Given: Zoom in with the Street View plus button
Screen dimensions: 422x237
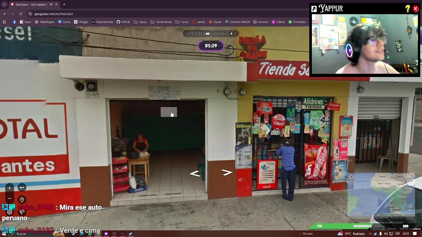Looking at the screenshot, I should [10, 188].
